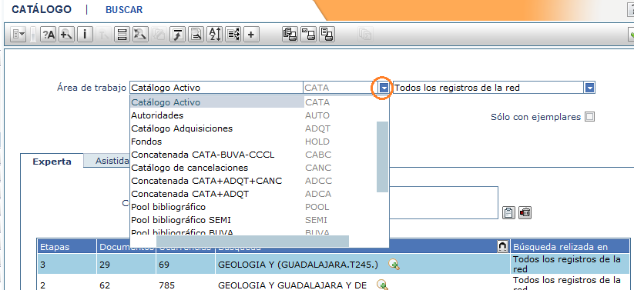Image resolution: width=634 pixels, height=290 pixels.
Task: Click the information 'i' toolbar icon
Action: [85, 35]
